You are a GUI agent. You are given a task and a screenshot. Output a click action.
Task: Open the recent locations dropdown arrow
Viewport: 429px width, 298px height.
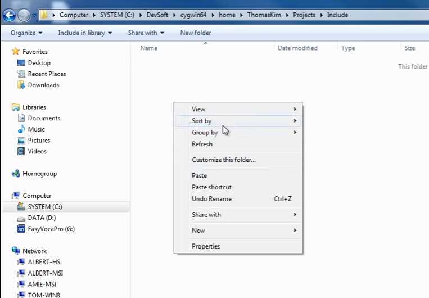coord(34,15)
